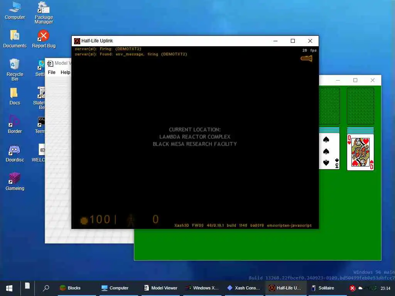395x296 pixels.
Task: Maximize the Solitaire window
Action: [x=355, y=80]
